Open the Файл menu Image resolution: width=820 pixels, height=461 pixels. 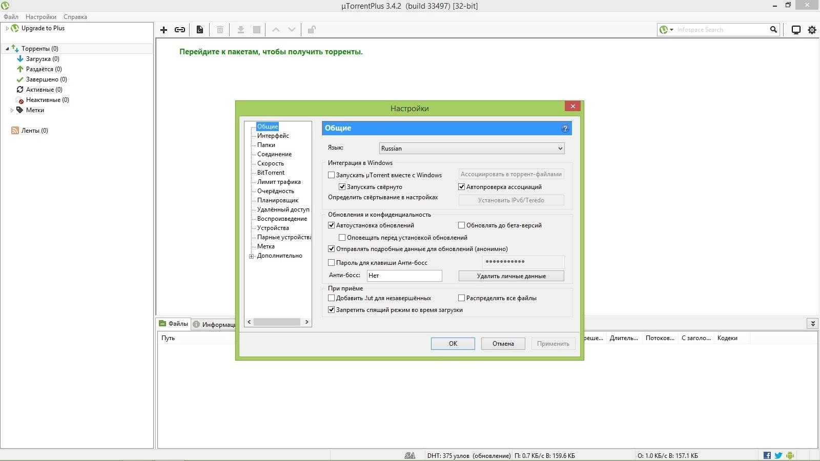[x=11, y=17]
